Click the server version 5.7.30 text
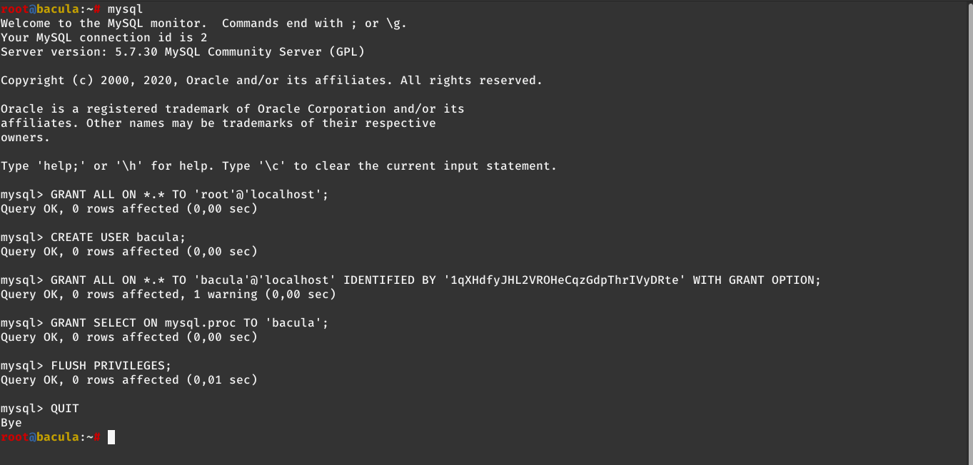Viewport: 973px width, 465px height. click(136, 52)
